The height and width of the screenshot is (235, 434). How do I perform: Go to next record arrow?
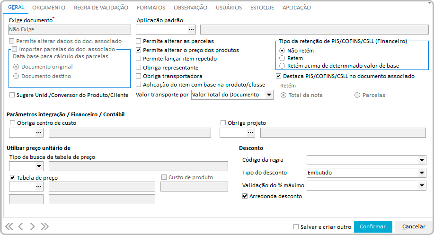pyautogui.click(x=32, y=226)
